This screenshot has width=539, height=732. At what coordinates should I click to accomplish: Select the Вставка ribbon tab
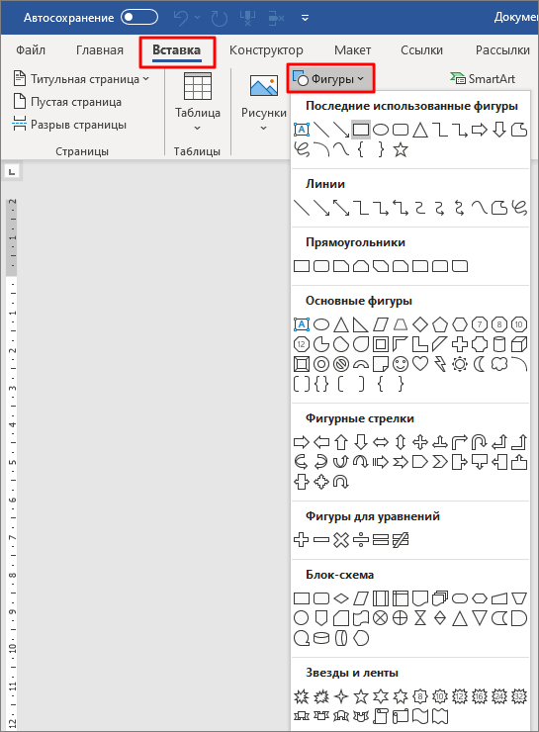177,49
